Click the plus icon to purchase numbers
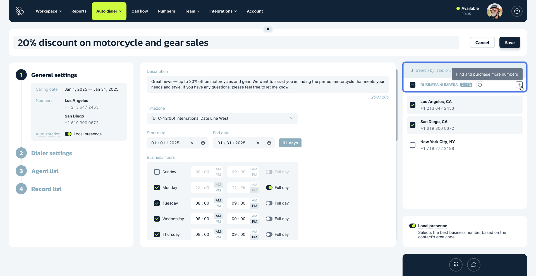The width and height of the screenshot is (536, 276). coord(519,85)
